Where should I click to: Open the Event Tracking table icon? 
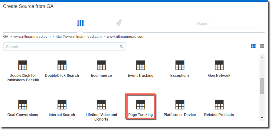[141, 65]
